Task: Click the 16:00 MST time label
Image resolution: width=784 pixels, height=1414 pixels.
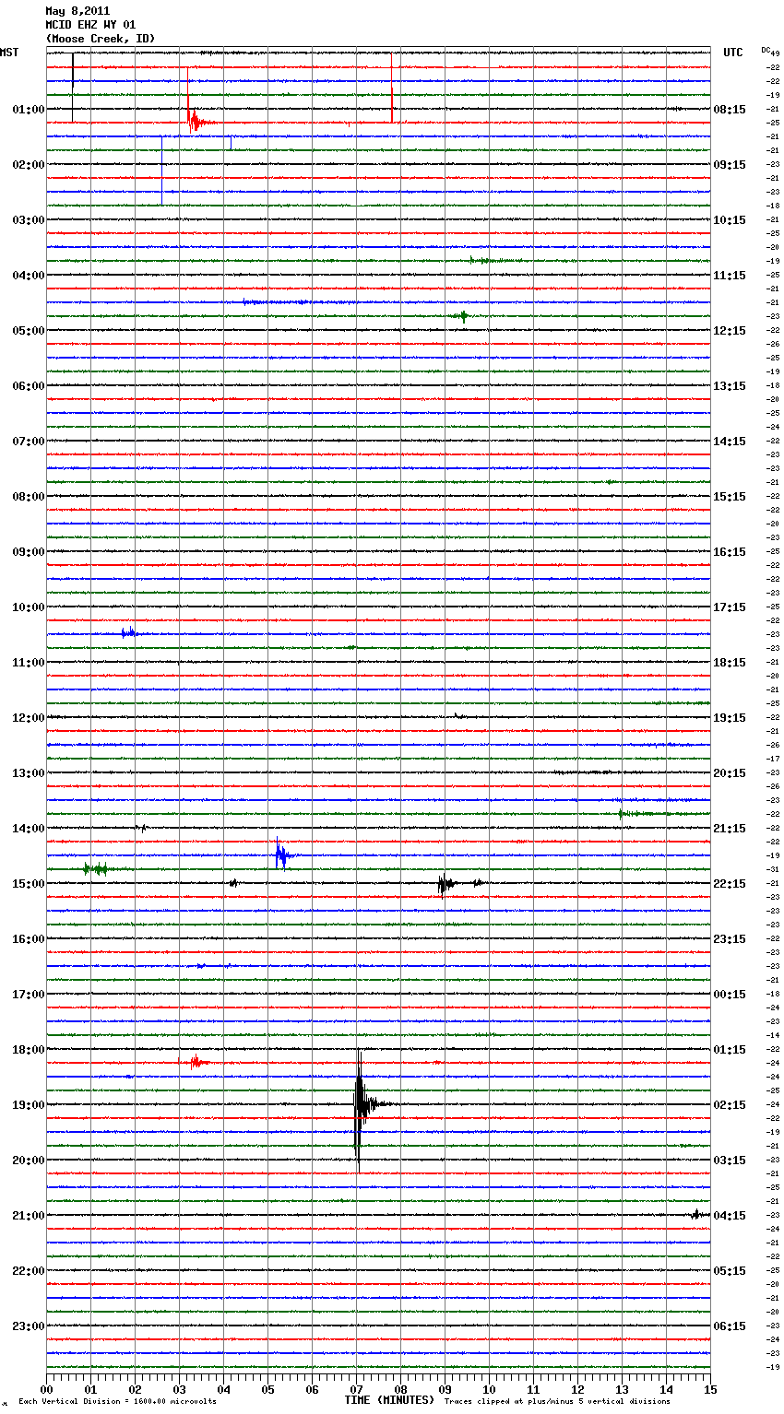Action: point(28,938)
